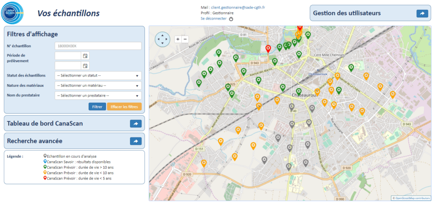The image size is (435, 202).
Task: Click the Filtres d'affichage panel heading
Action: [x=32, y=34]
